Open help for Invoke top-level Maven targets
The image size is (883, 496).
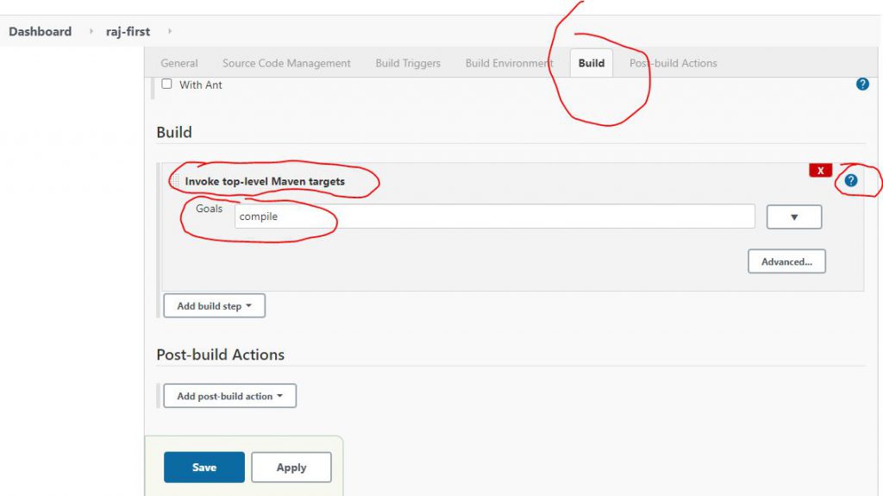[x=851, y=180]
